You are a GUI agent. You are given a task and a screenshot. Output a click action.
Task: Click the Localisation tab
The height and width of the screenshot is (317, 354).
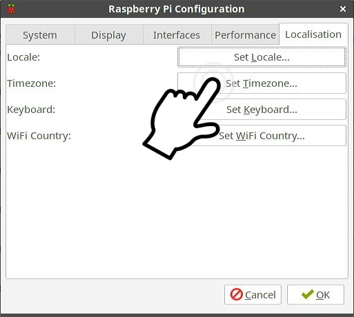tap(313, 34)
